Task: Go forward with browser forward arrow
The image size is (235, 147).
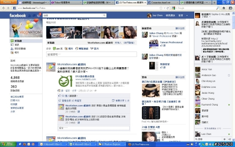Action: click(x=8, y=8)
